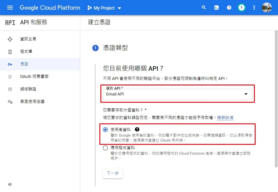
Task: Click the 下一步 button
Action: [113, 173]
